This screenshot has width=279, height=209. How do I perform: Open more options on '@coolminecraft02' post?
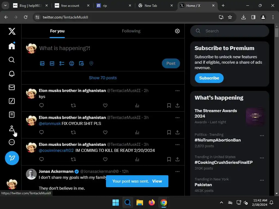pyautogui.click(x=177, y=145)
